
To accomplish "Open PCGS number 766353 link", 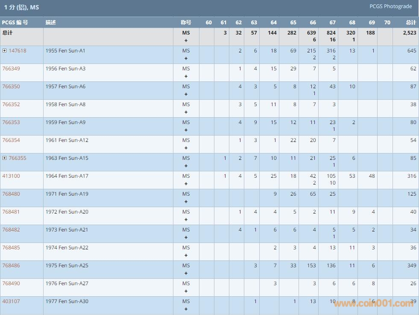I will click(11, 122).
